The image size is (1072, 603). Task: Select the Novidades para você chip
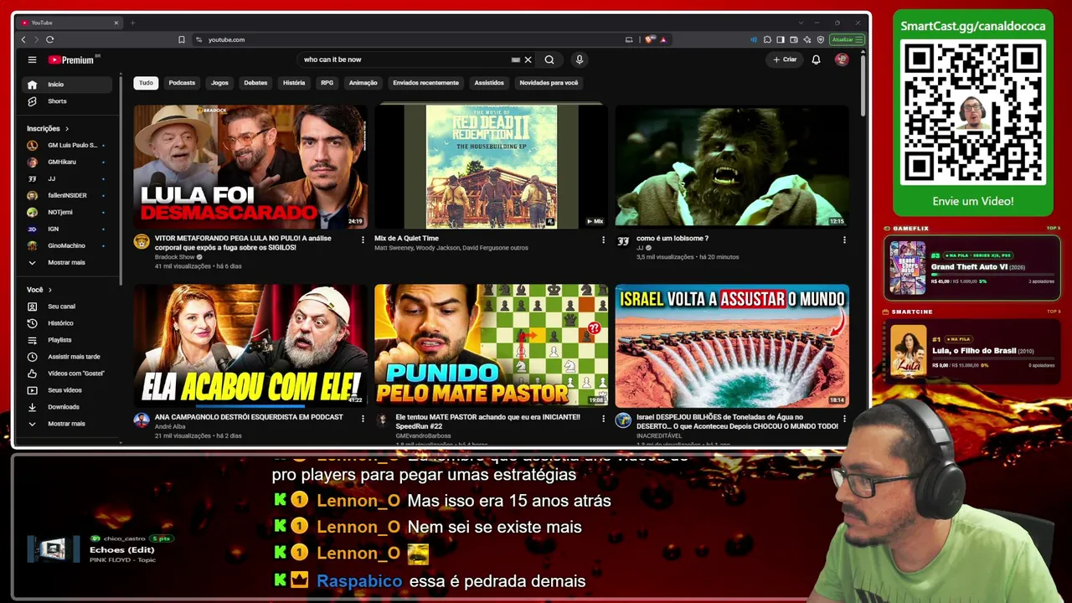(x=549, y=83)
